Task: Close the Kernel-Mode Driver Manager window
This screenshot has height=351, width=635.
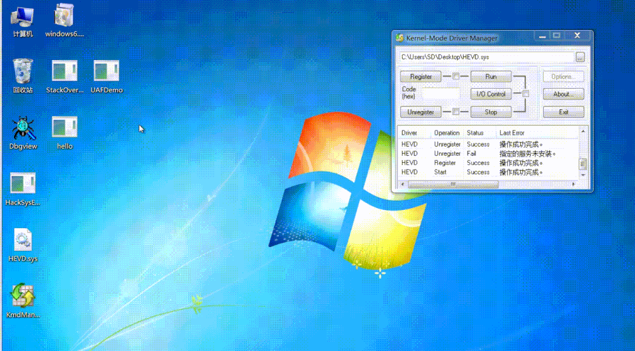Action: (577, 36)
